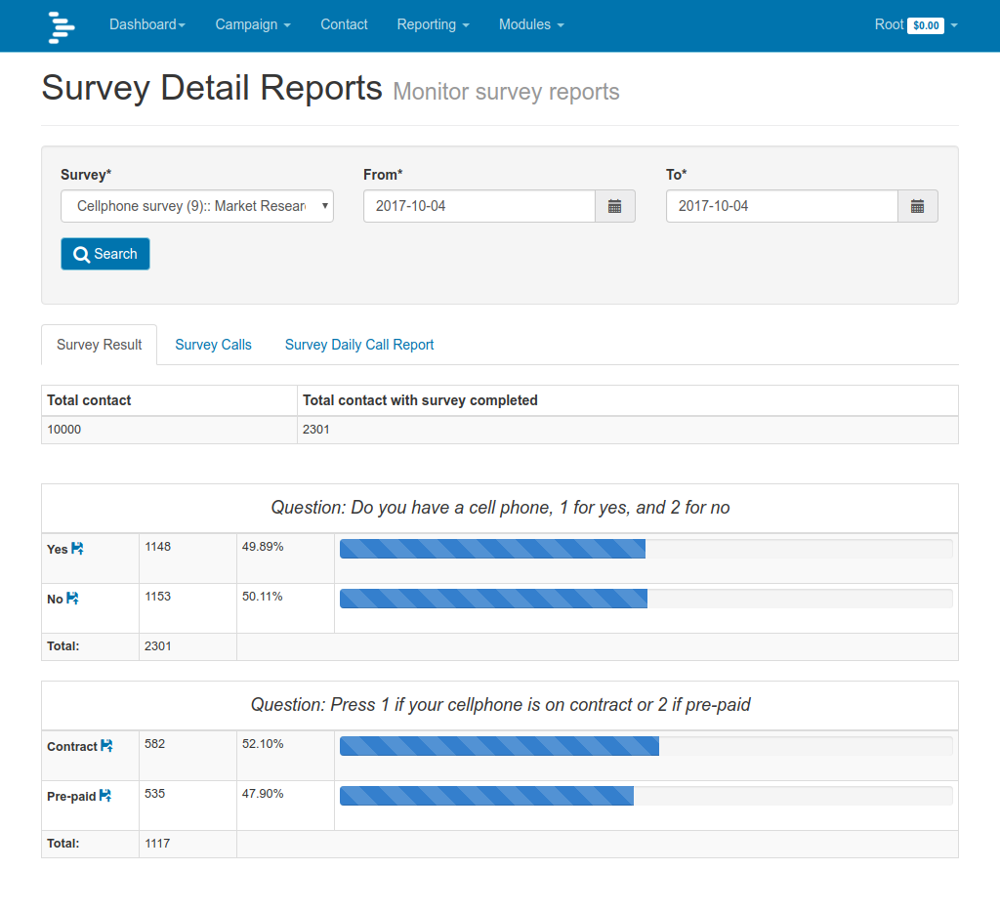The image size is (1000, 912).
Task: Switch to the Survey Calls tab
Action: (213, 345)
